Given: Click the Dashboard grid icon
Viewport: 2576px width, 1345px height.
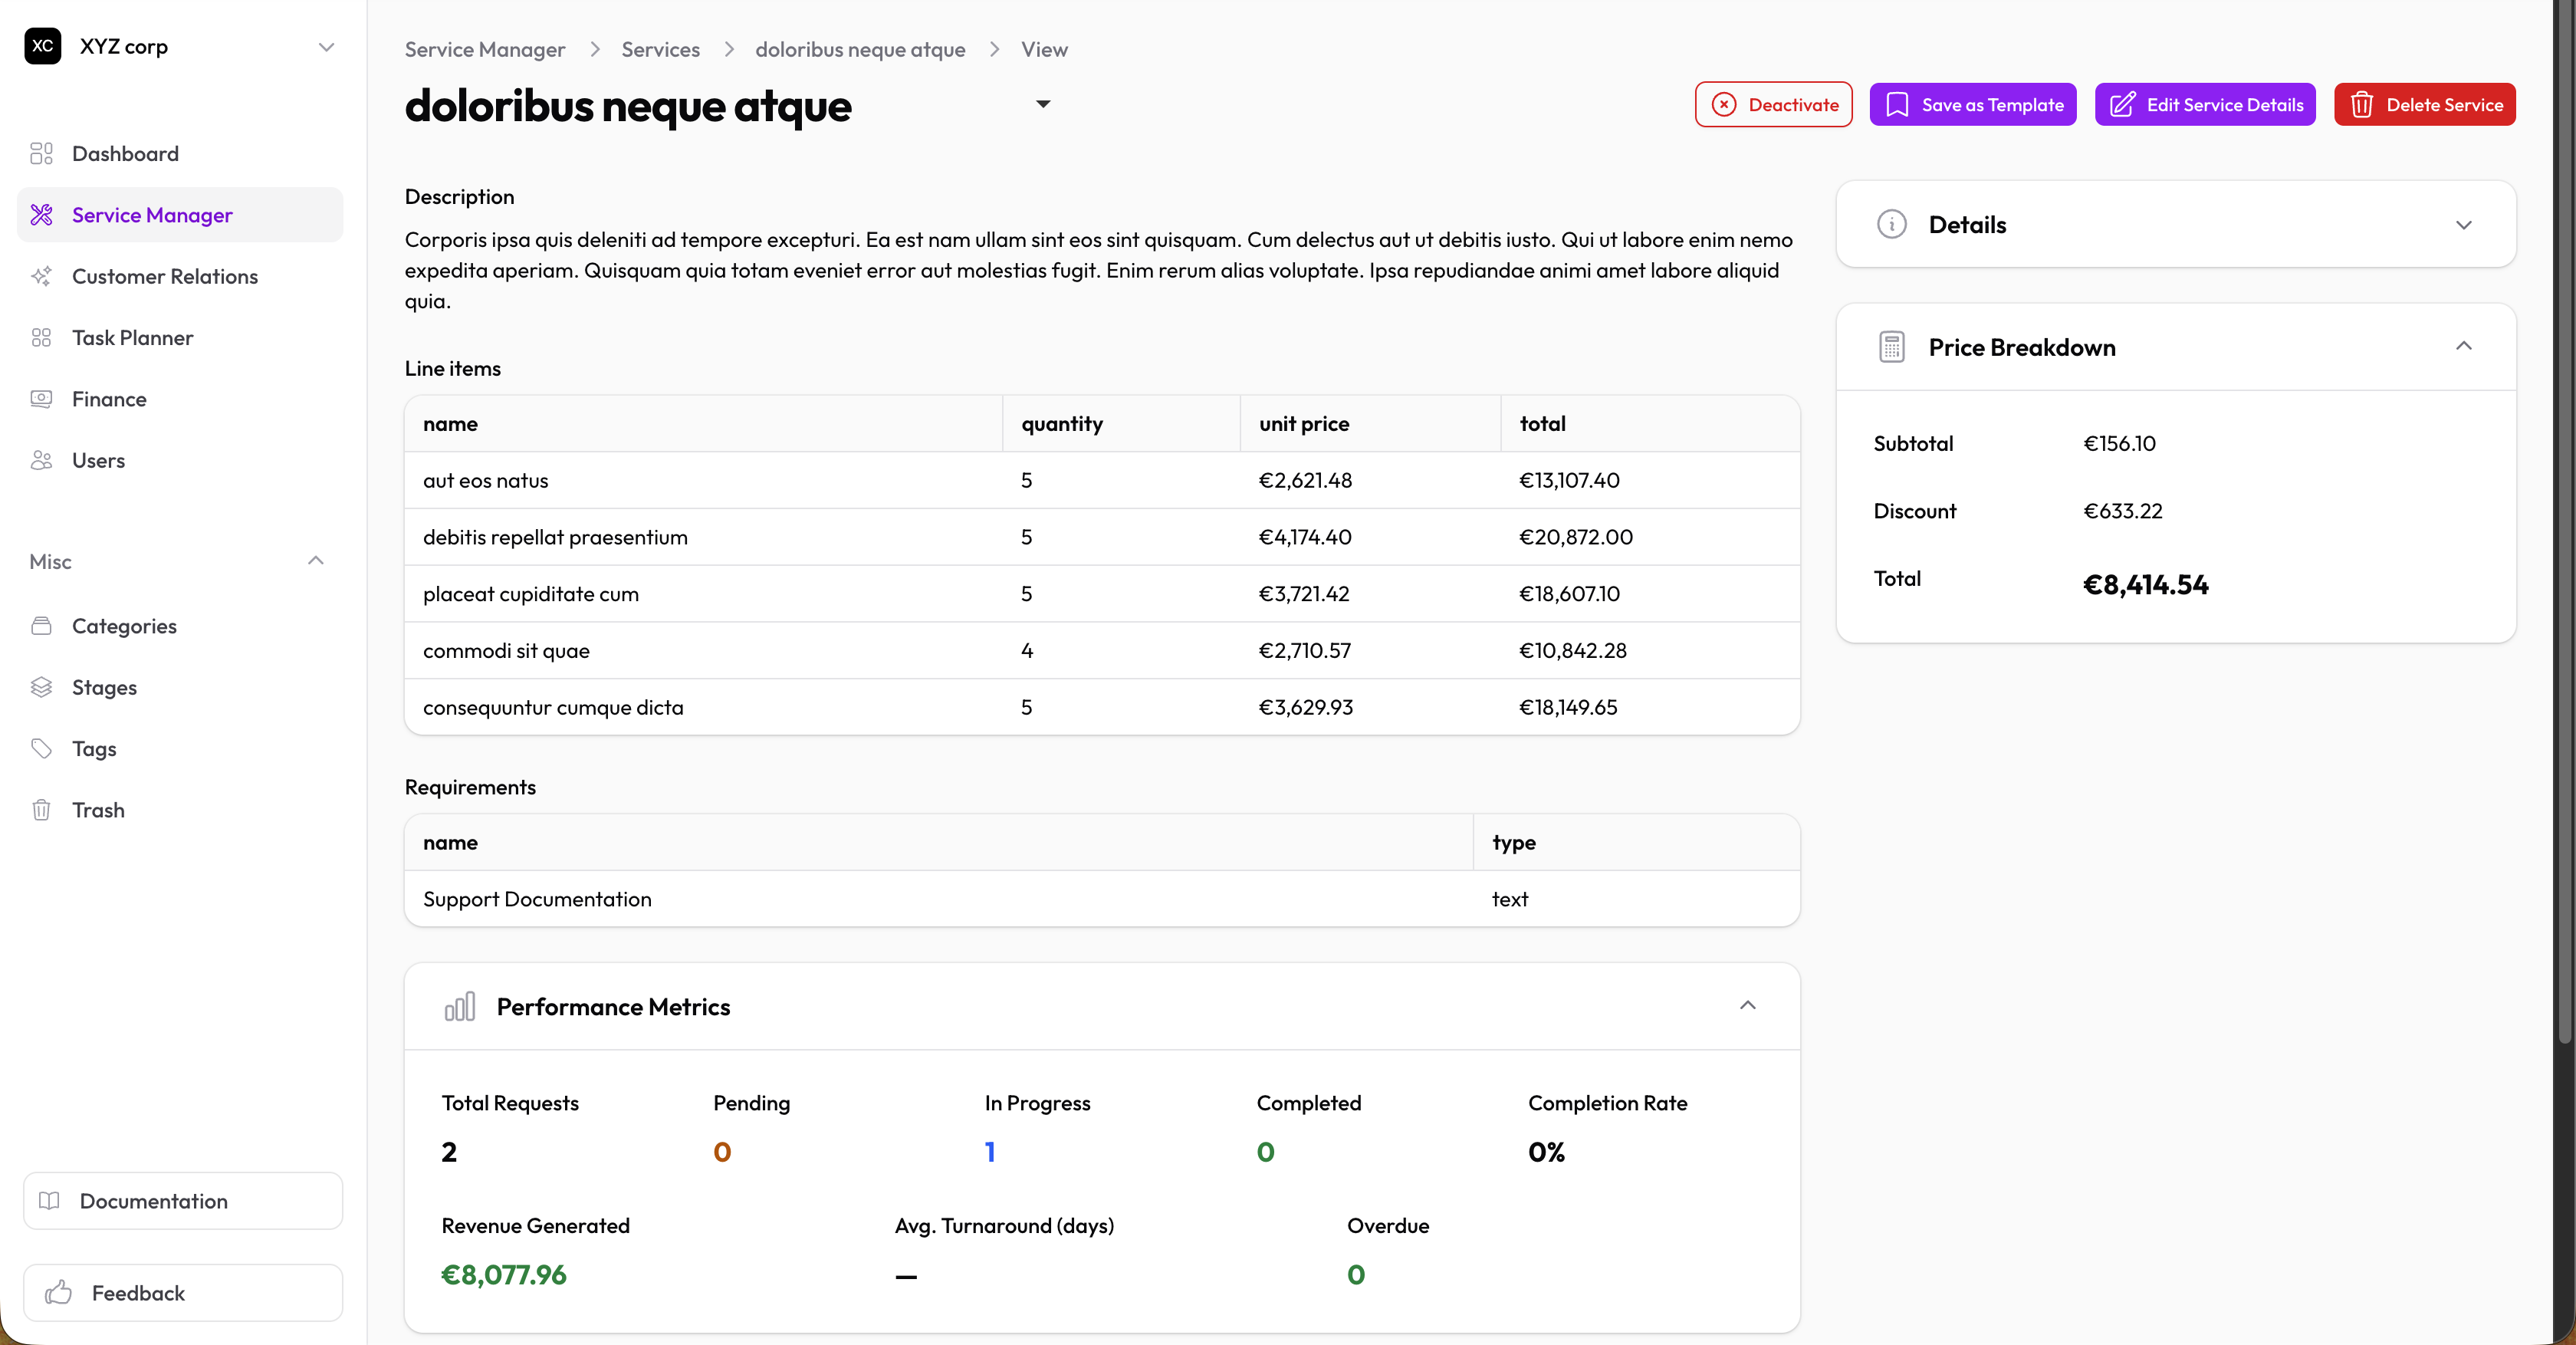Looking at the screenshot, I should (x=41, y=153).
